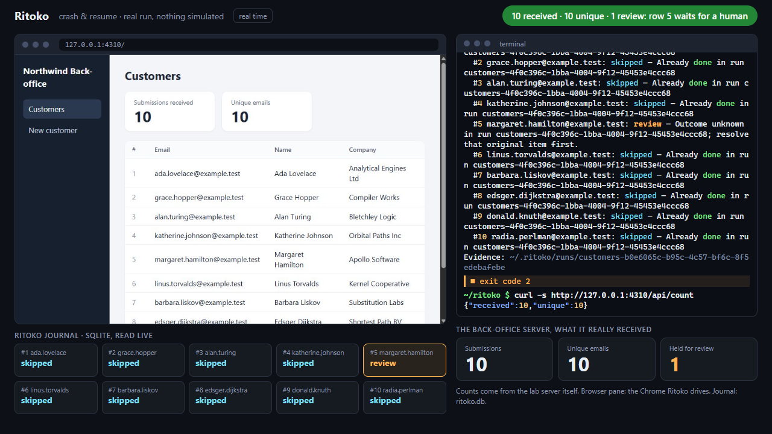Click the green status summary pill
This screenshot has width=772, height=434.
coord(630,16)
